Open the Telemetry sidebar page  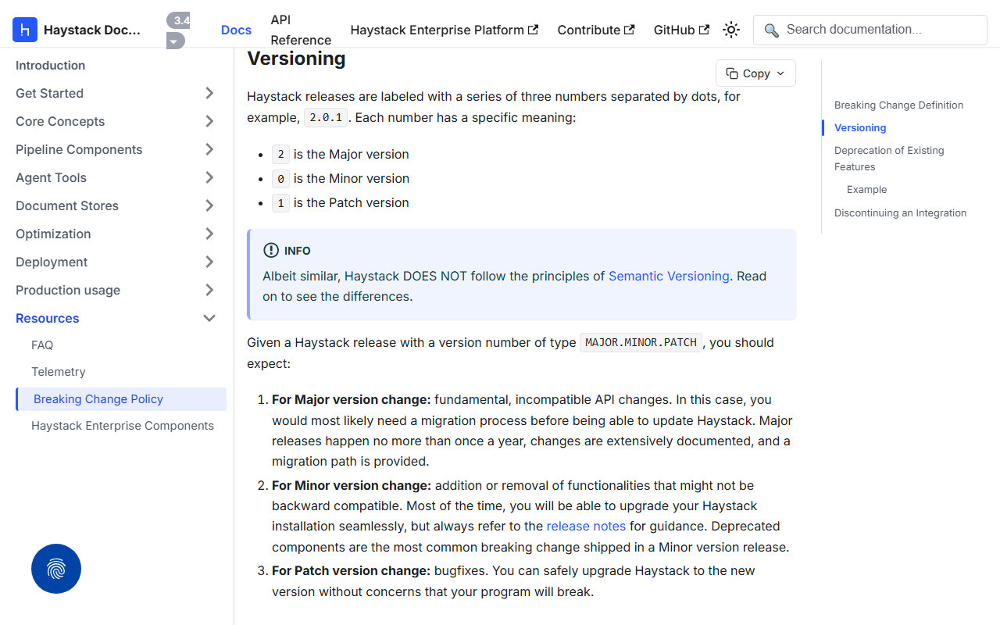(x=59, y=372)
